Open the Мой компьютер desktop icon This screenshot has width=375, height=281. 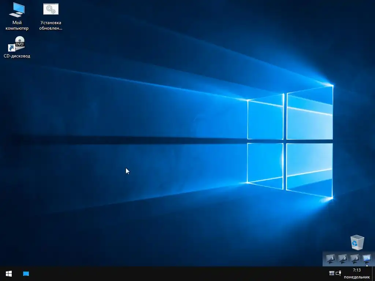pyautogui.click(x=17, y=16)
